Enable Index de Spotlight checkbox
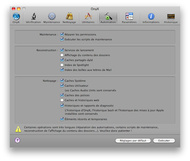 62,65
